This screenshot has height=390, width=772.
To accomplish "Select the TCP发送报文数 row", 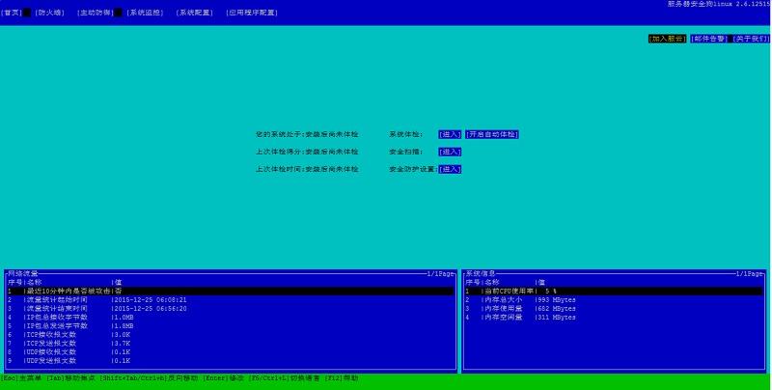I will click(231, 344).
